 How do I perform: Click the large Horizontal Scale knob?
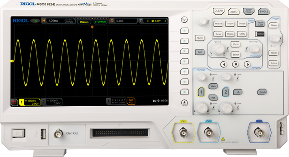218,49
